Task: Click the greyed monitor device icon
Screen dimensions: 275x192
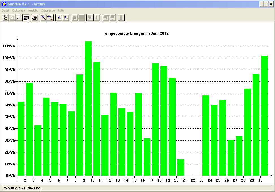Action: 74,18
